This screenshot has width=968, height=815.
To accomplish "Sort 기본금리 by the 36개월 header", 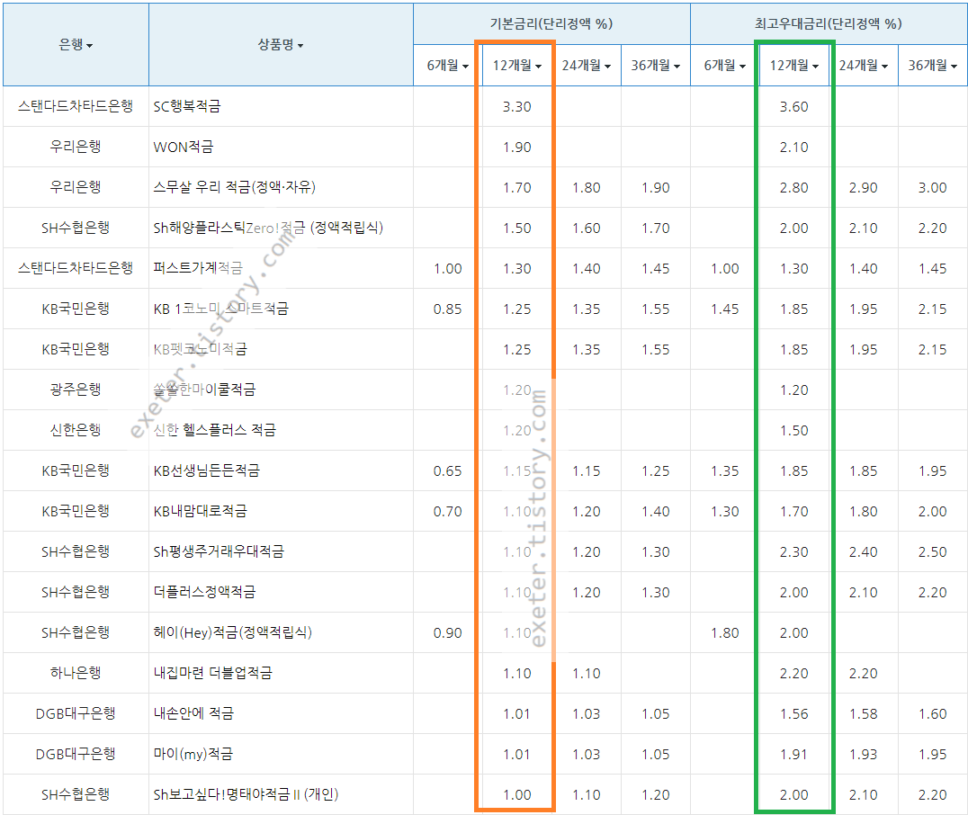I will (x=655, y=65).
